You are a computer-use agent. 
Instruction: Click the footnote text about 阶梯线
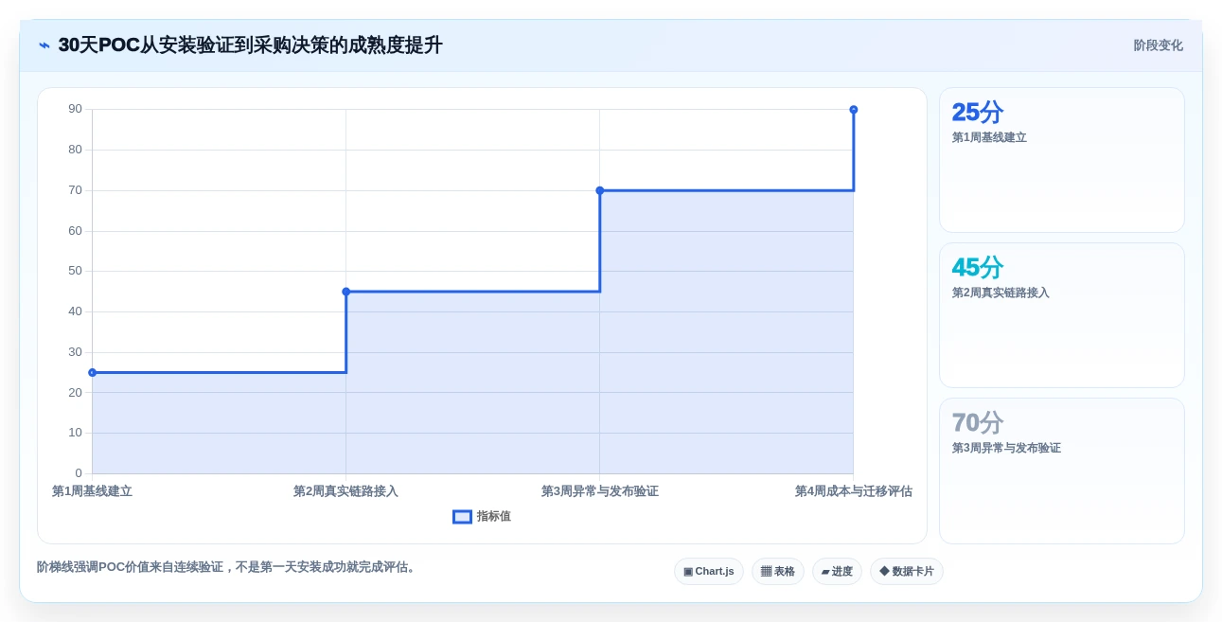[x=228, y=567]
